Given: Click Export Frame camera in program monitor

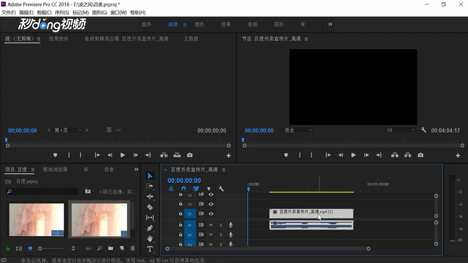Looking at the screenshot, I should point(420,155).
